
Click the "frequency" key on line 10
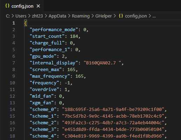[x=44, y=83]
